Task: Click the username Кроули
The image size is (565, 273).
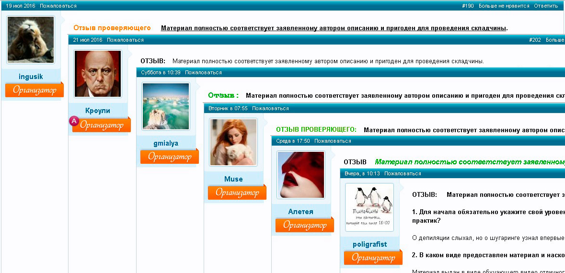Action: [x=98, y=111]
